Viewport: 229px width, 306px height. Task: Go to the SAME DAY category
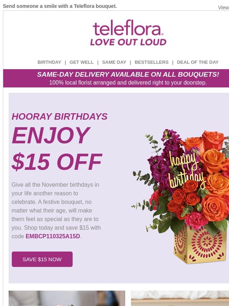(x=114, y=62)
